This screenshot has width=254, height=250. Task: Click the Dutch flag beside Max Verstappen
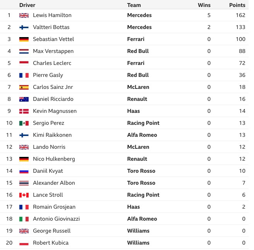(24, 51)
